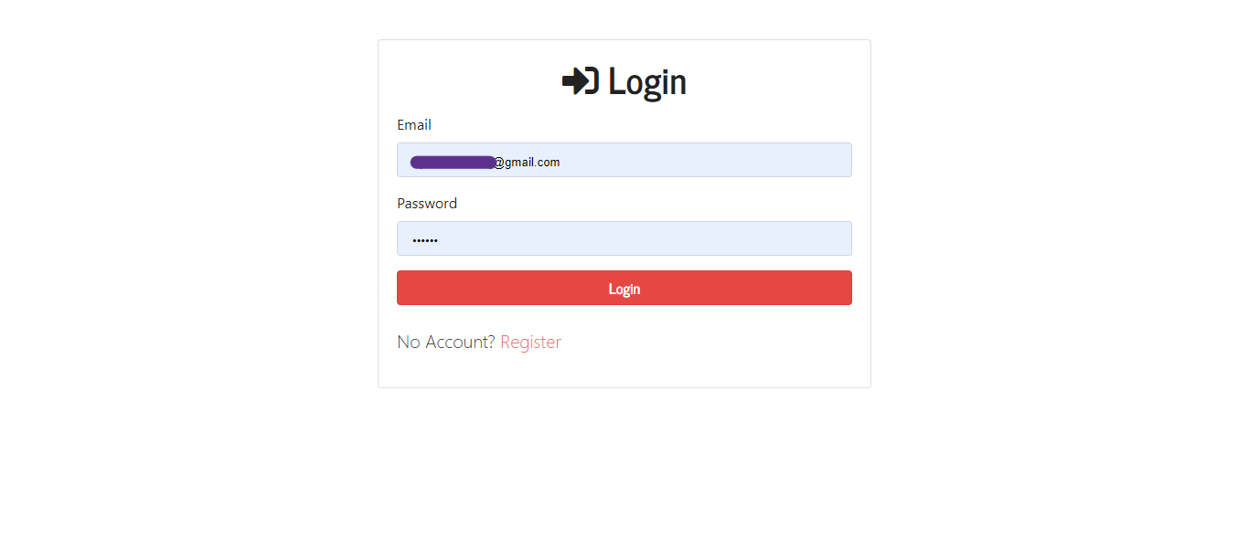Click the purple redacted portion of the email
Viewport: 1249px width, 549px height.
pyautogui.click(x=450, y=162)
